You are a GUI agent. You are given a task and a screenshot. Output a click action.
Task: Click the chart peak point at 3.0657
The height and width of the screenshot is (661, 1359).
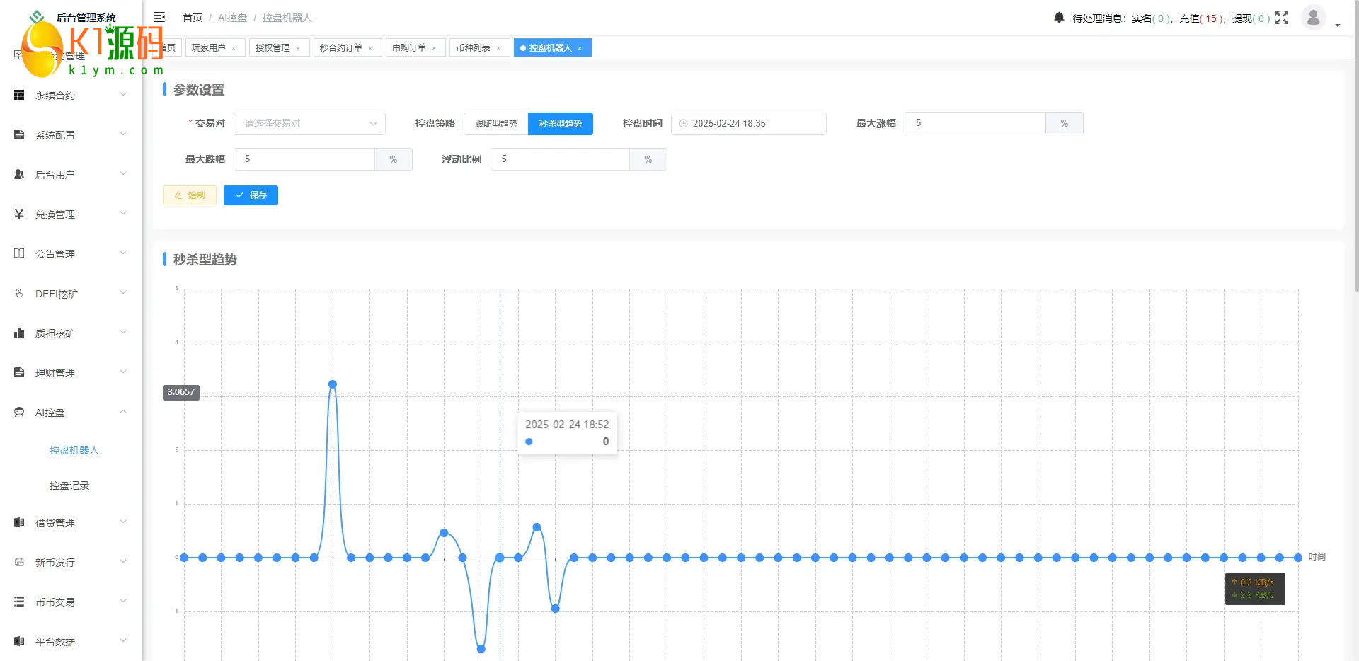pos(333,384)
